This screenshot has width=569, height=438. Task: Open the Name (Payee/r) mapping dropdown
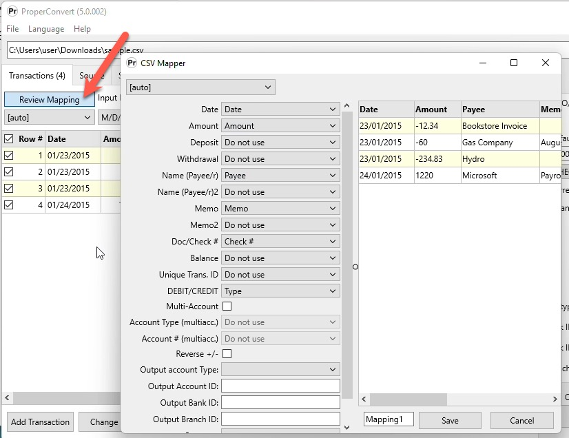click(x=280, y=175)
